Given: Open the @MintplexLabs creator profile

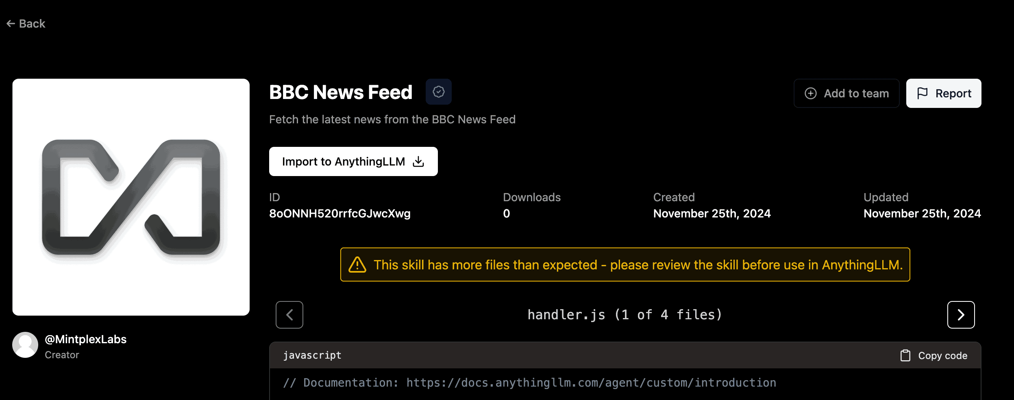Looking at the screenshot, I should click(85, 339).
